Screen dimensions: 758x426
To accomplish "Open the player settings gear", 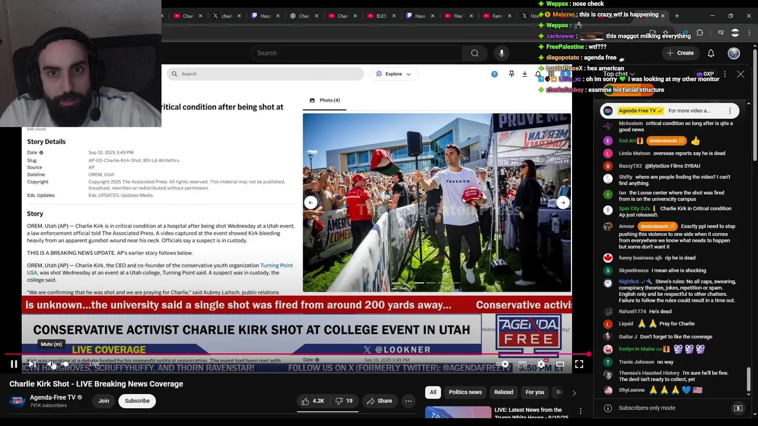I will click(x=541, y=364).
